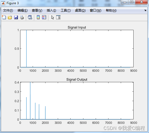Click the 0.3 y-axis label of Signal Output

pos(17,92)
